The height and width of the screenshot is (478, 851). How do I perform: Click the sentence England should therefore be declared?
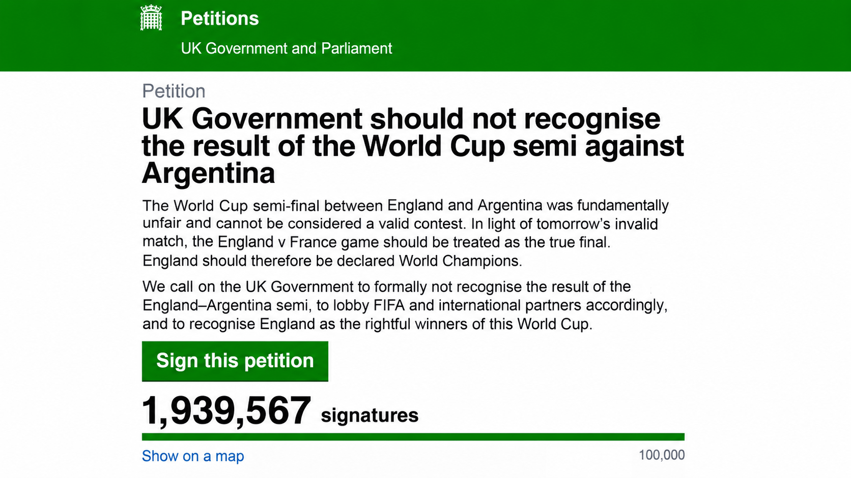tap(332, 261)
